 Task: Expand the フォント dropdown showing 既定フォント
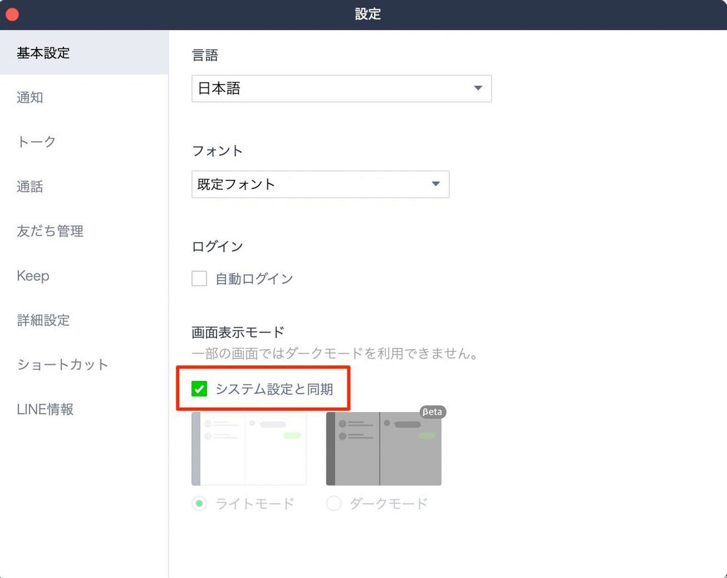pos(321,184)
